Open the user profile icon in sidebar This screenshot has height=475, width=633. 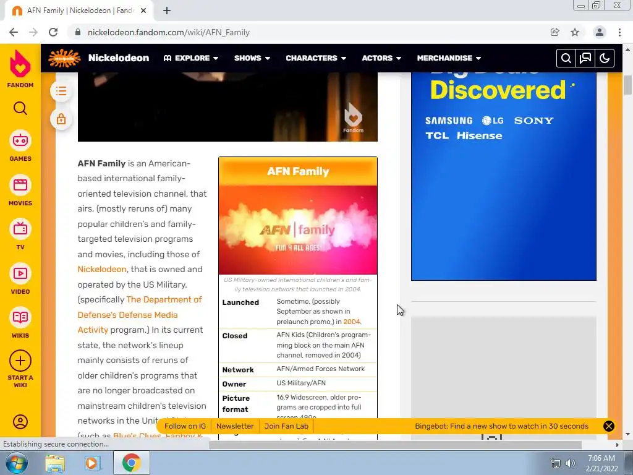tap(20, 422)
